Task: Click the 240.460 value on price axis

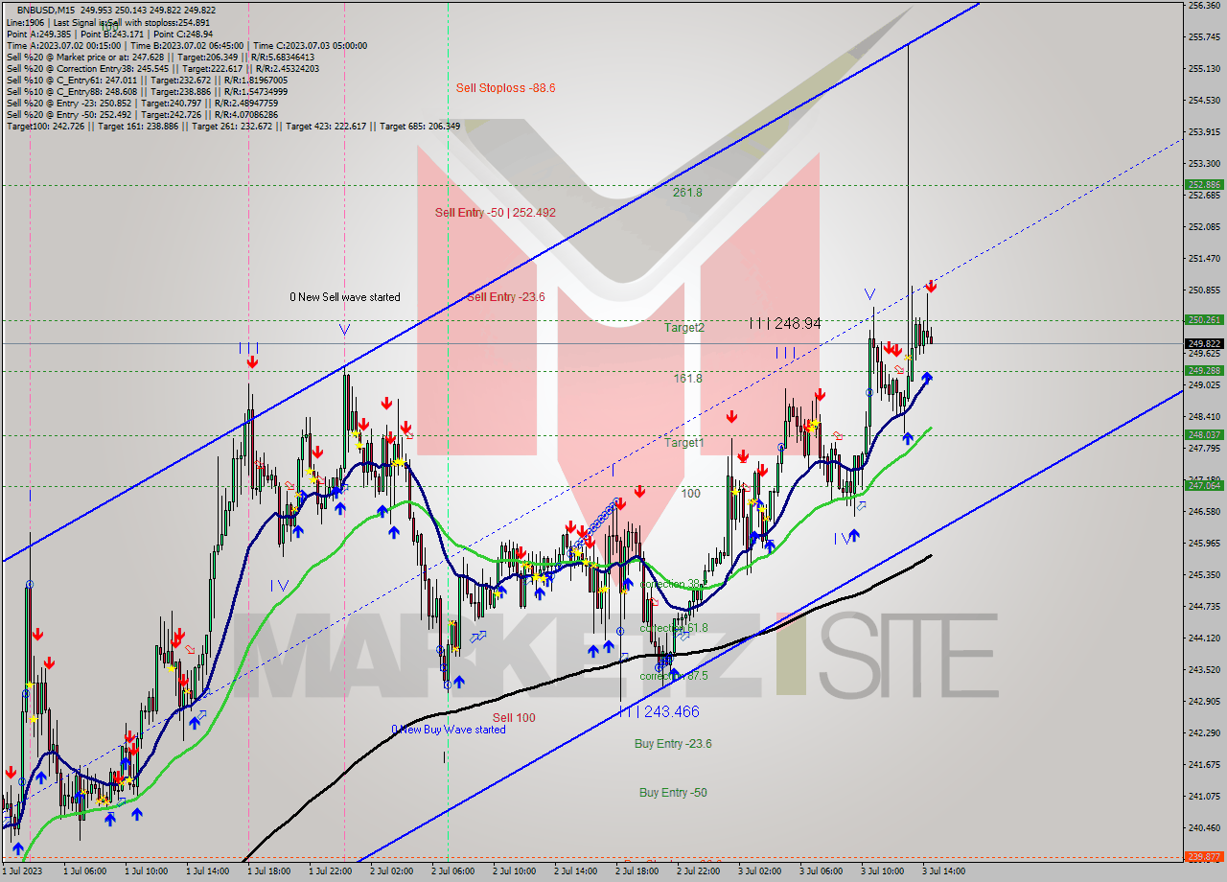Action: (1204, 828)
